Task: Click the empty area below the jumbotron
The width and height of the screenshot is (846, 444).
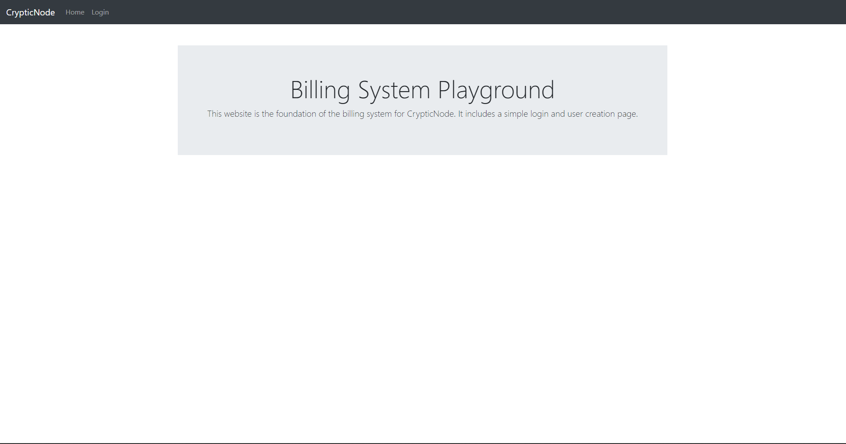Action: (x=422, y=264)
